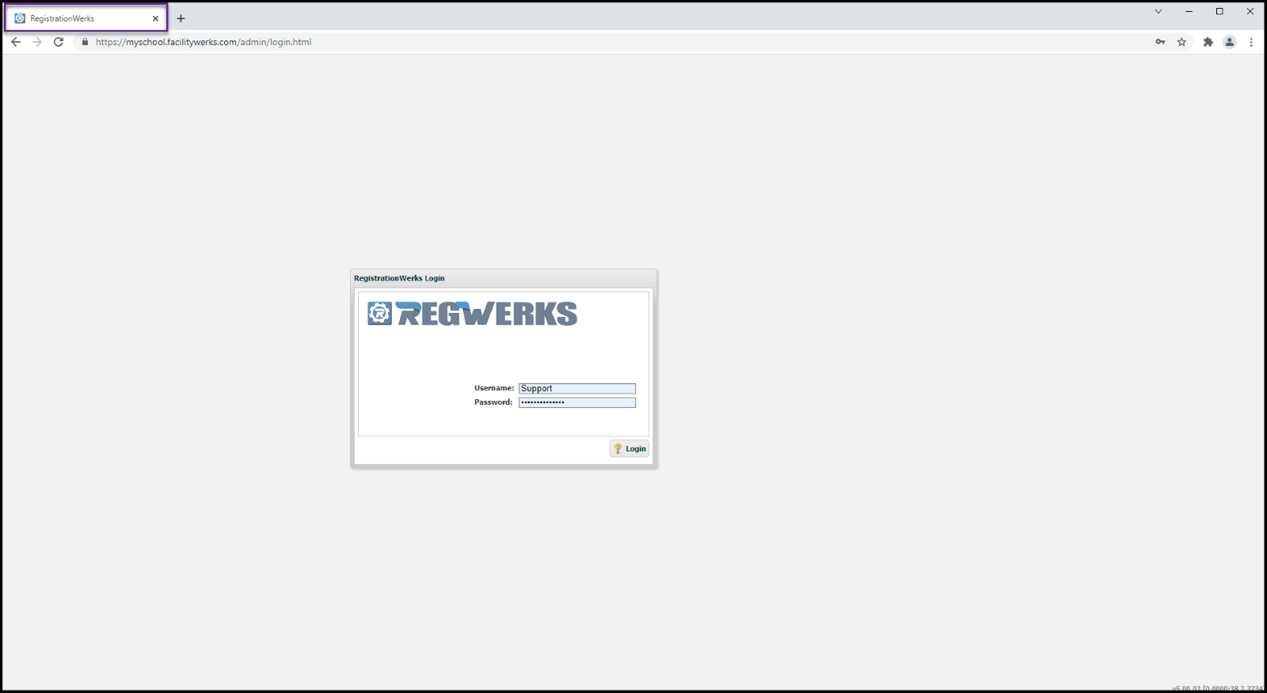Click the RegistrationWerks Login title text

click(399, 278)
